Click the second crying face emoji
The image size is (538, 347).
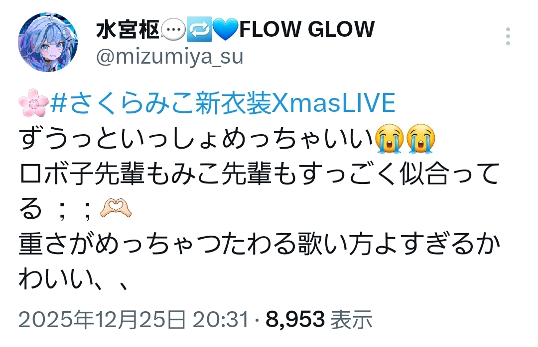coord(420,139)
